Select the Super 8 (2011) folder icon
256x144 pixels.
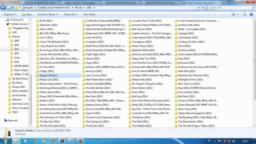click(x=84, y=113)
